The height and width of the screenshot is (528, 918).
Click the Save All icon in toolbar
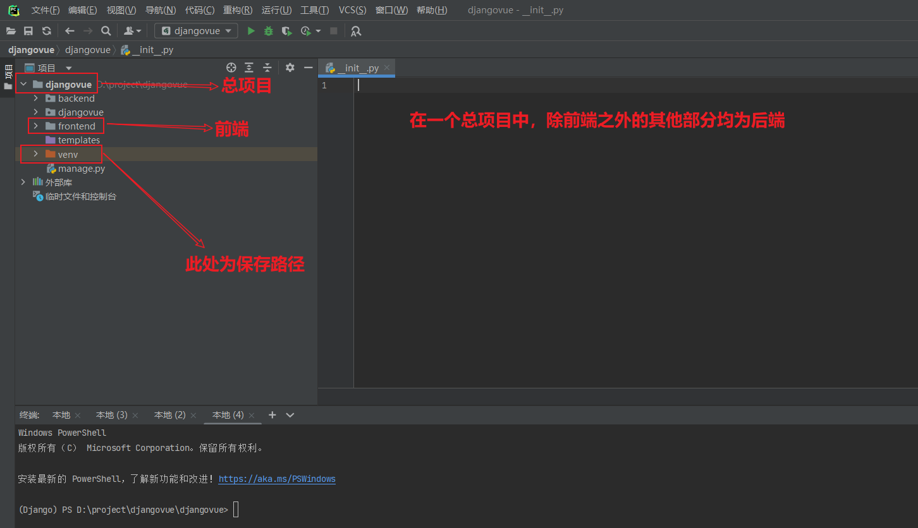coord(28,30)
